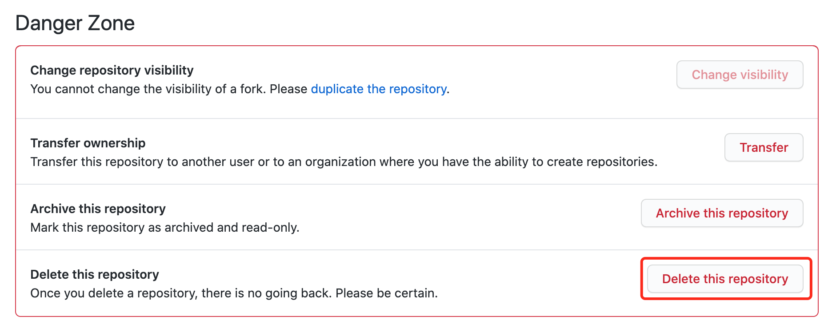Click the Archive this repository heading text
Image resolution: width=832 pixels, height=332 pixels.
point(98,209)
